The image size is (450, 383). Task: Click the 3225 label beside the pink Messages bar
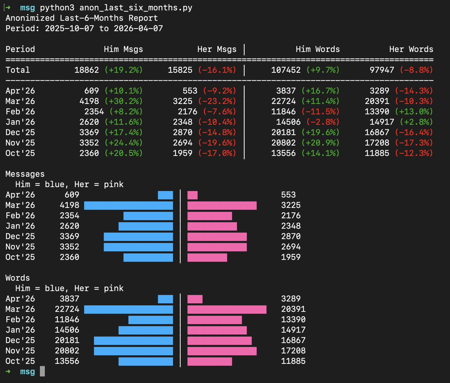tap(291, 205)
